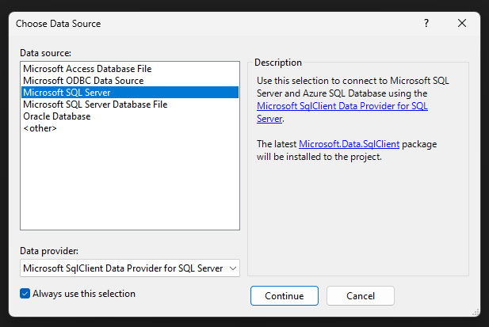
Task: Select Microsoft Access Database File
Action: (86, 69)
